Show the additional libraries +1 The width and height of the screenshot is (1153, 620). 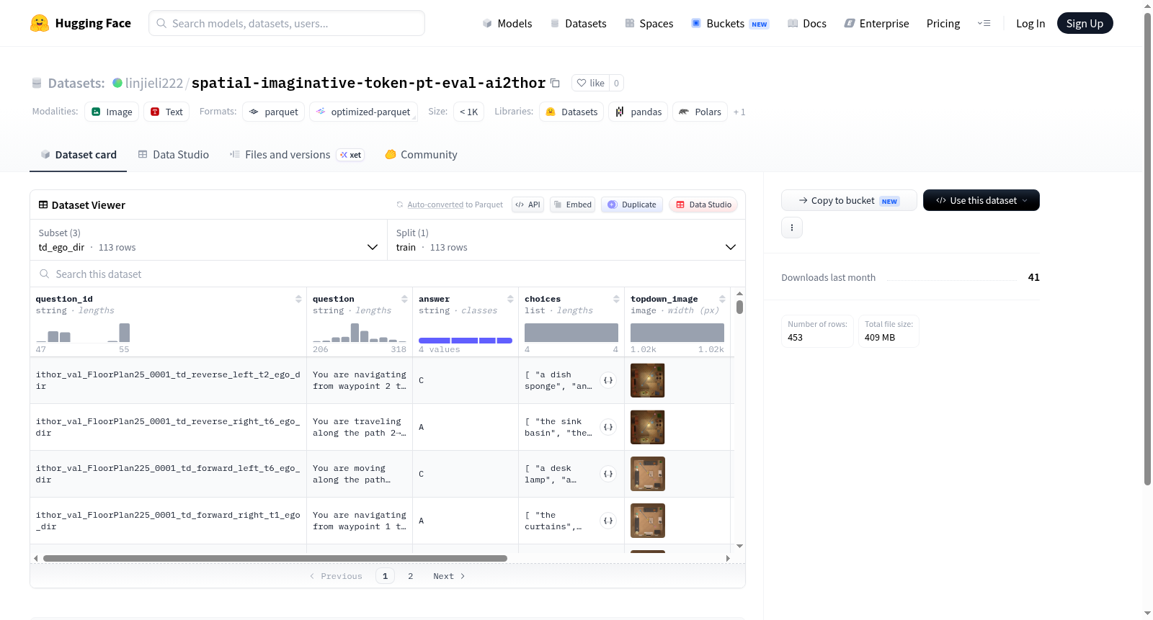(739, 112)
